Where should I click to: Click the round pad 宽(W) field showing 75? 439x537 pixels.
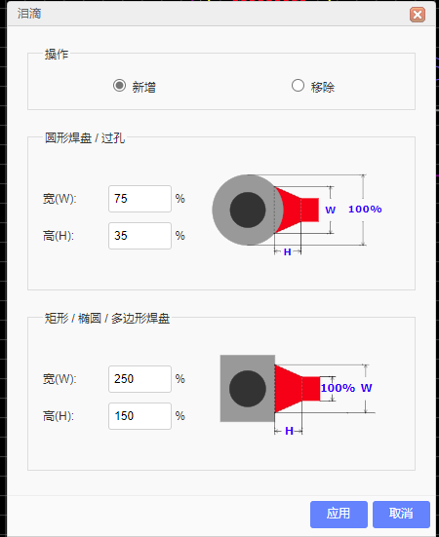(140, 199)
